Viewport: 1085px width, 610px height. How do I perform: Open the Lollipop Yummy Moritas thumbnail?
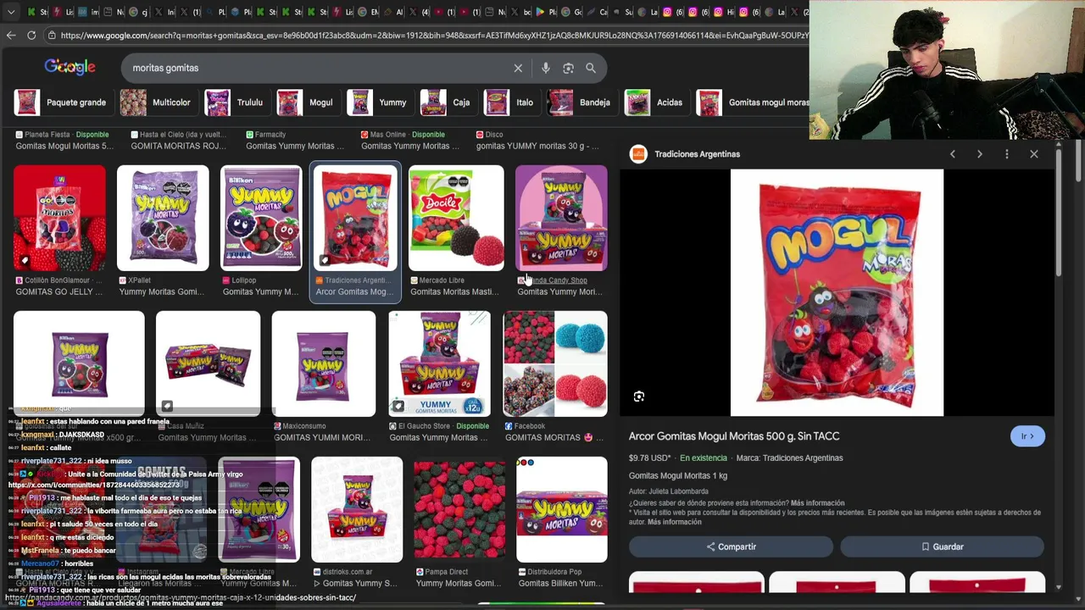click(x=261, y=218)
